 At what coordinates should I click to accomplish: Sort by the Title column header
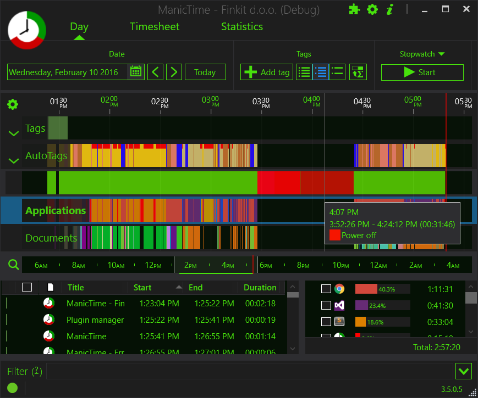coord(75,287)
